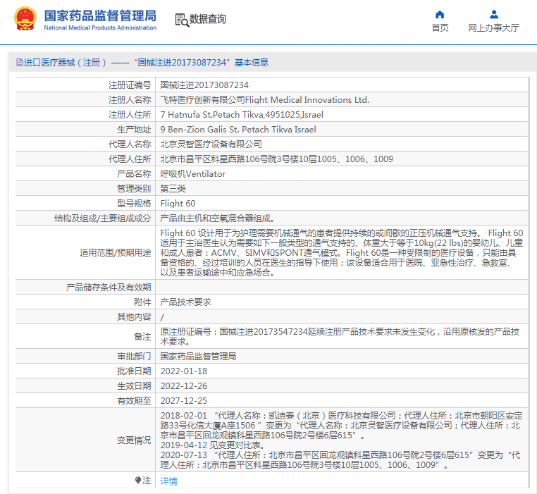The height and width of the screenshot is (494, 537).
Task: Click the lightbulb icon beside 注
Action: click(x=138, y=480)
